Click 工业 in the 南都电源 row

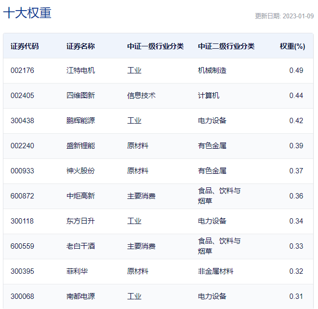(134, 296)
